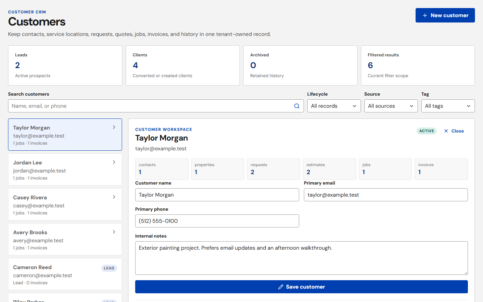Open the Cameron Reed lead record
483x302 pixels.
click(x=65, y=274)
